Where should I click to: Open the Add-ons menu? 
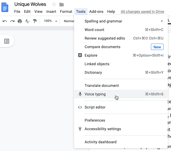pos(96,11)
